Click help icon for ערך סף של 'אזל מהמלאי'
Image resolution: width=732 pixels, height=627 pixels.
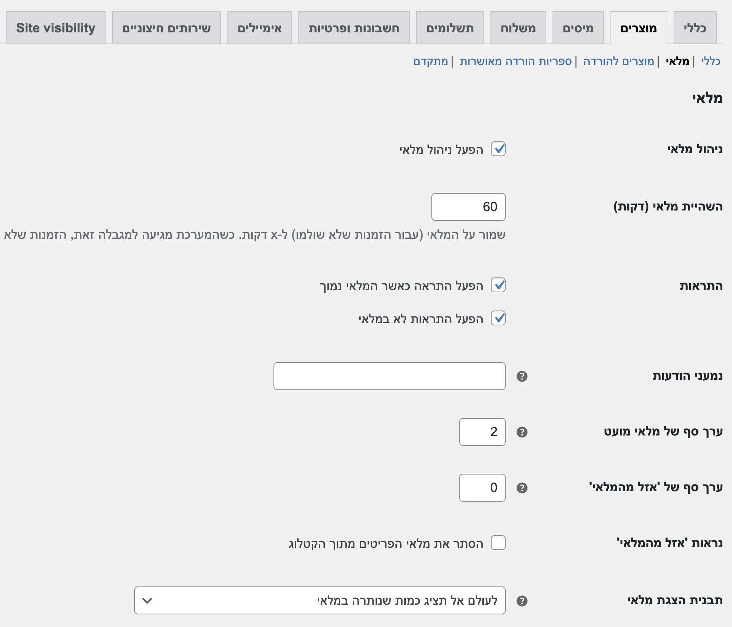tap(522, 488)
